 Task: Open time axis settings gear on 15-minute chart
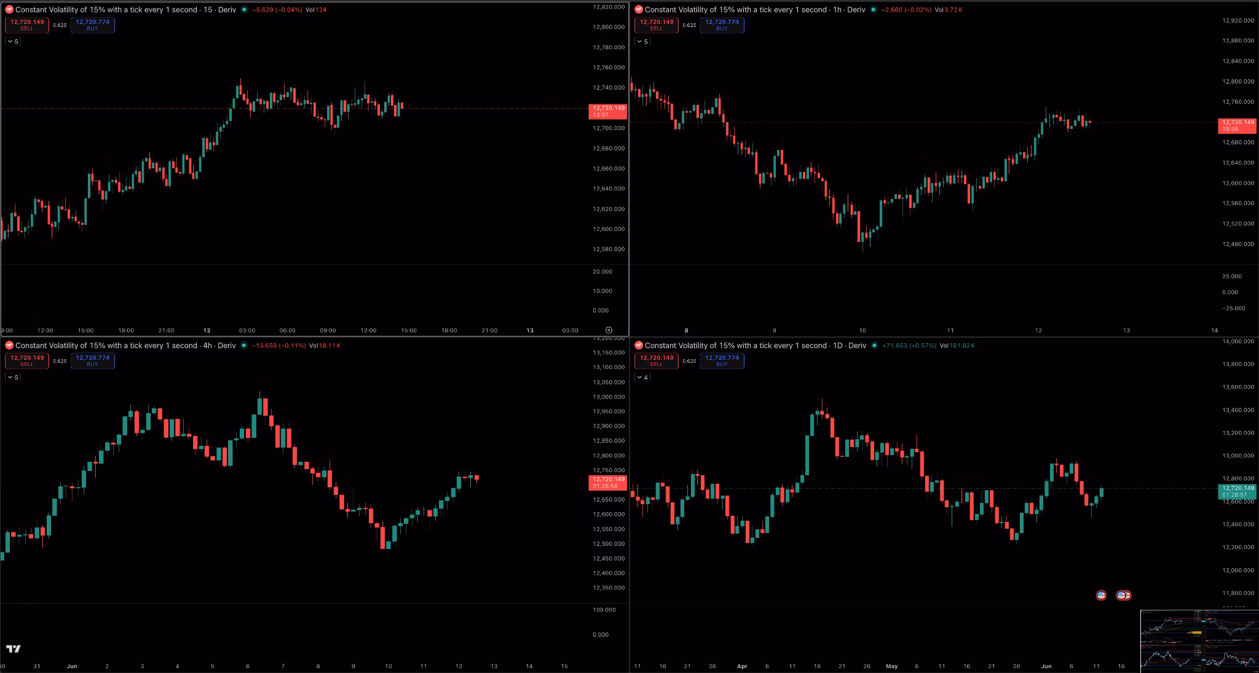coord(609,330)
